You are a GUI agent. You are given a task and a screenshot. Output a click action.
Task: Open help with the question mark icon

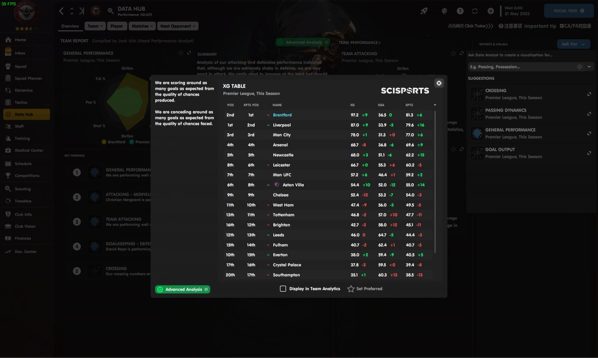pos(460,11)
